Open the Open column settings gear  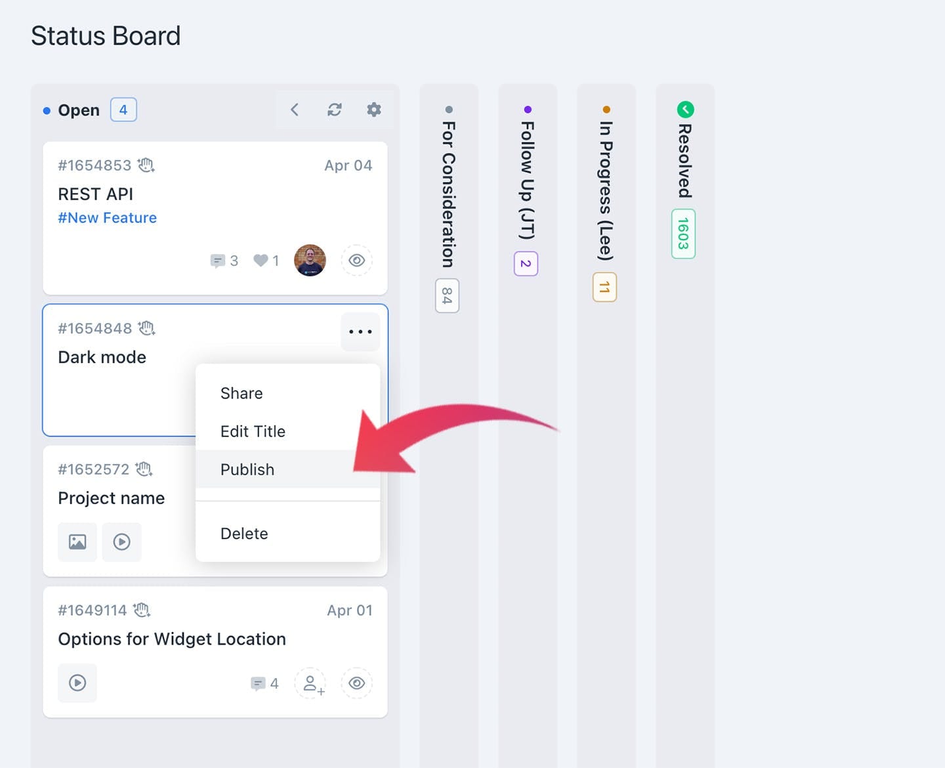(x=374, y=110)
